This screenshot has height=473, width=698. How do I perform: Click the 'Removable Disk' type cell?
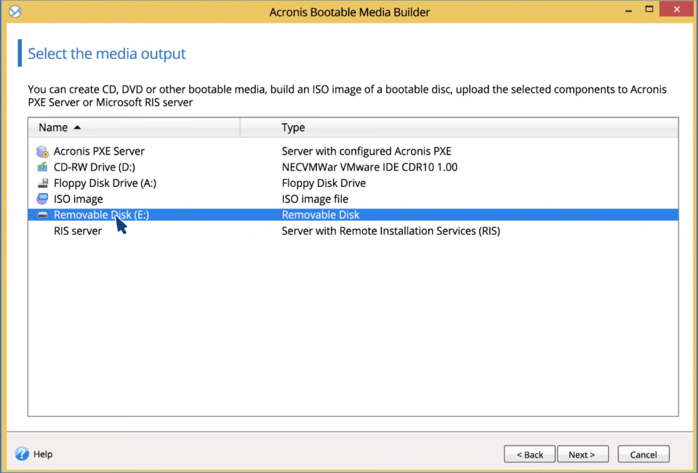point(321,215)
